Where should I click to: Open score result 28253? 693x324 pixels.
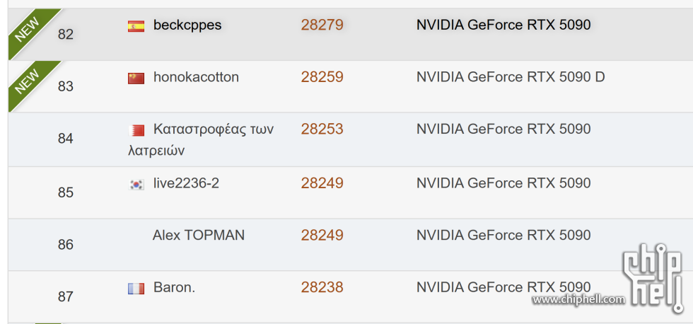322,129
